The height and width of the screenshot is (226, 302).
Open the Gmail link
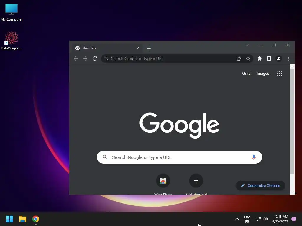pyautogui.click(x=247, y=73)
